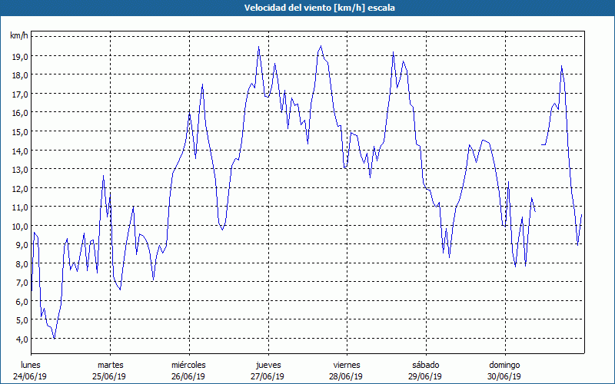Click the '6,0' y-axis label
The width and height of the screenshot is (615, 384).
click(x=22, y=303)
